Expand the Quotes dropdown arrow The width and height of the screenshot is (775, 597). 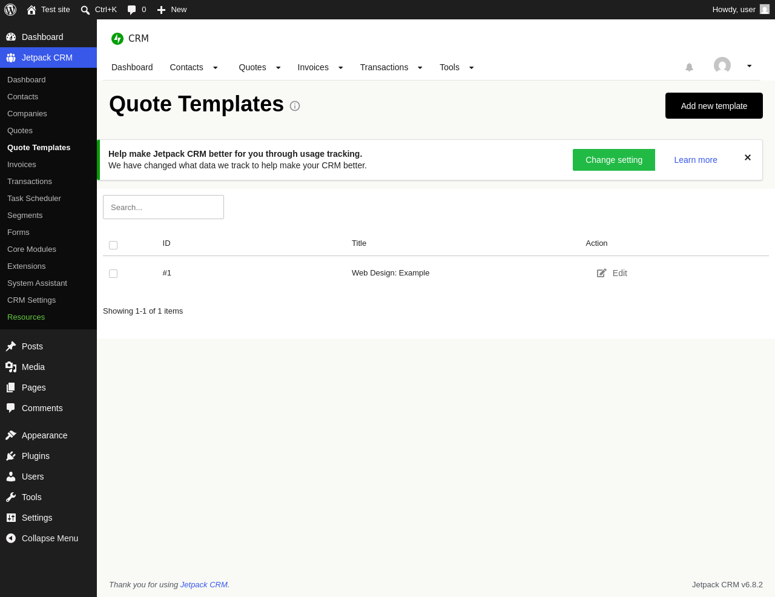pyautogui.click(x=279, y=68)
